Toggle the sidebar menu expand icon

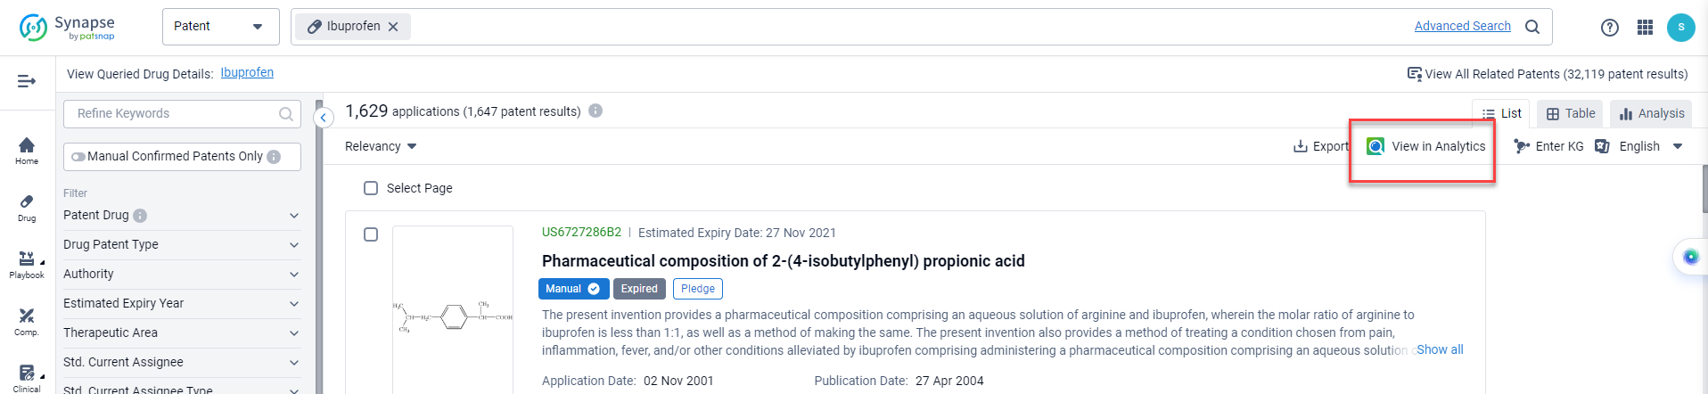[27, 81]
